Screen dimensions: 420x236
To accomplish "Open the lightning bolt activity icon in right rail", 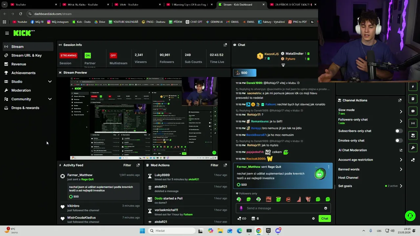I will tap(413, 87).
